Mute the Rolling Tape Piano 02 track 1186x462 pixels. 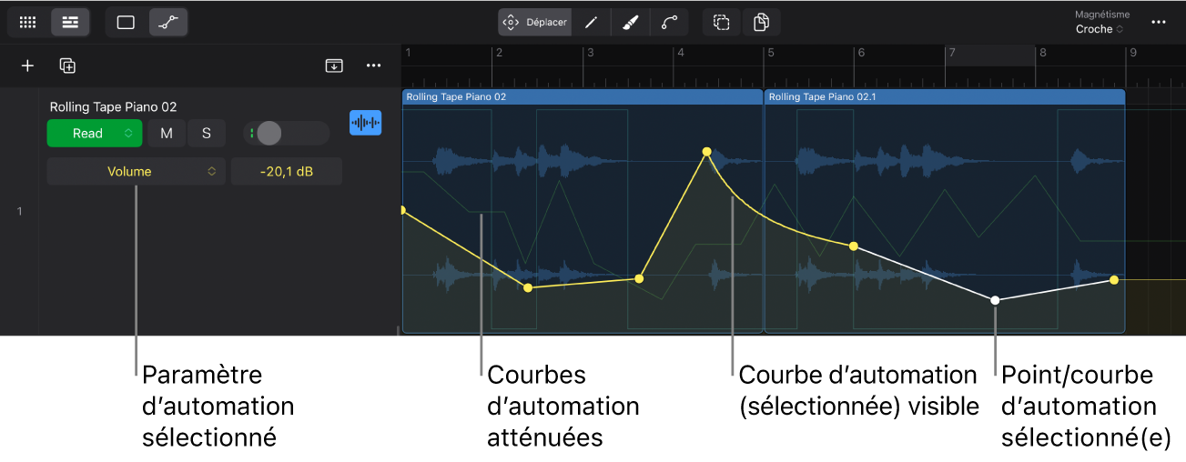pos(167,134)
